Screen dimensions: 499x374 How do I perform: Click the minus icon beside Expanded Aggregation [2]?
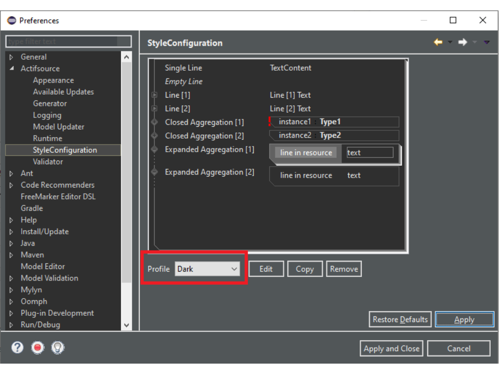(x=154, y=172)
